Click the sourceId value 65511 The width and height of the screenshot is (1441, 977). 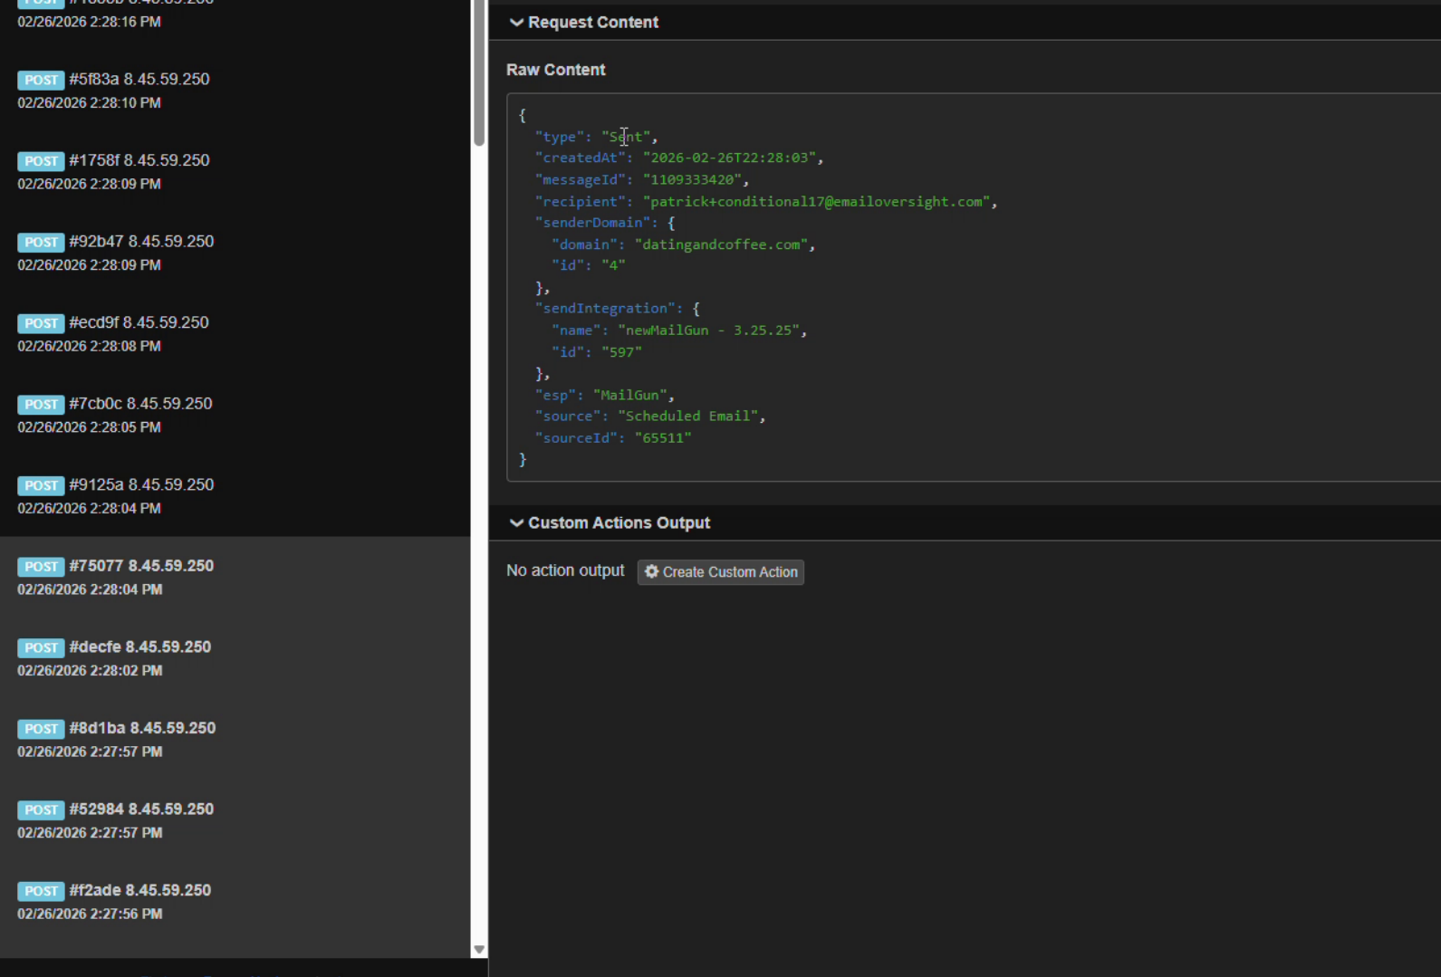click(x=663, y=438)
